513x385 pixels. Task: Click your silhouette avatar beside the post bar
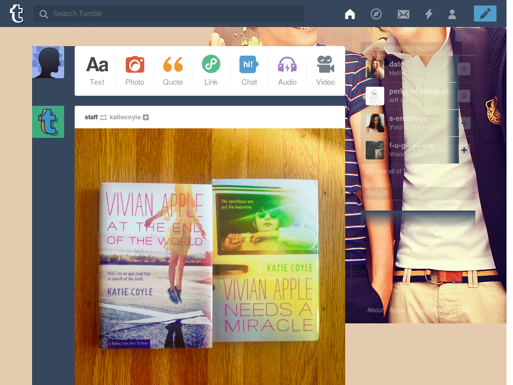[48, 62]
